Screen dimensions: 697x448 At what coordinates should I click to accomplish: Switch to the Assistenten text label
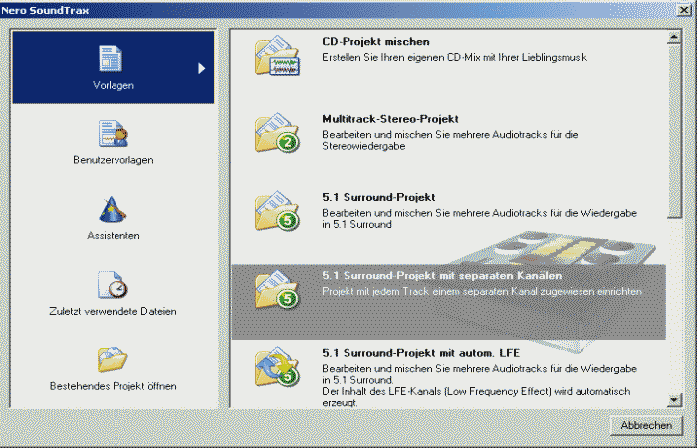(x=112, y=236)
